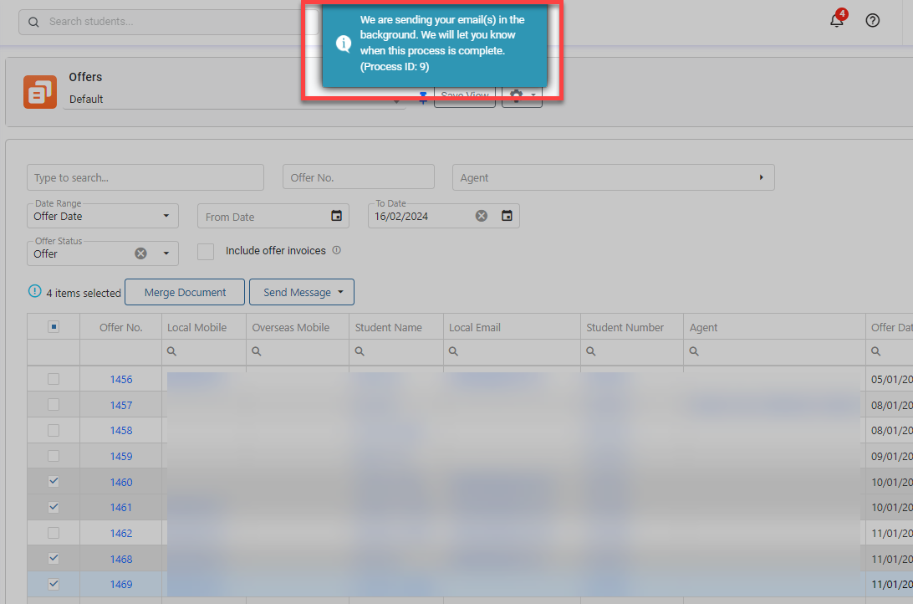Viewport: 913px width, 604px height.
Task: Enable the Include offer invoices checkbox
Action: pos(206,251)
